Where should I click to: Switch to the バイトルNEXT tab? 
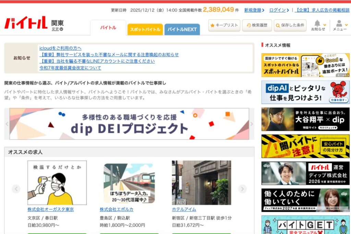point(182,29)
